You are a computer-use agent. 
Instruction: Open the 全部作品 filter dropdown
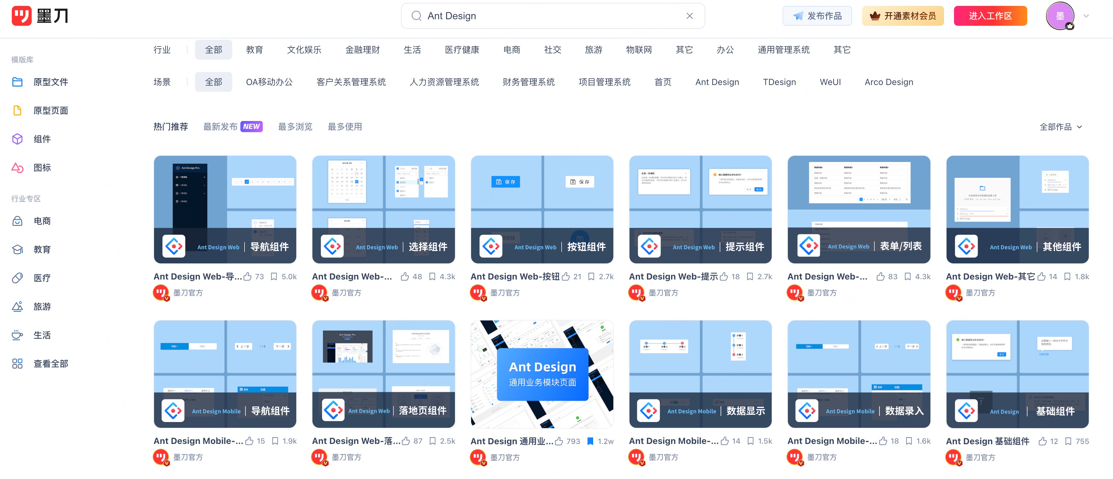point(1061,127)
